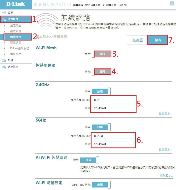Toggle 智慧型連線 smart connect status switch

tap(101, 72)
